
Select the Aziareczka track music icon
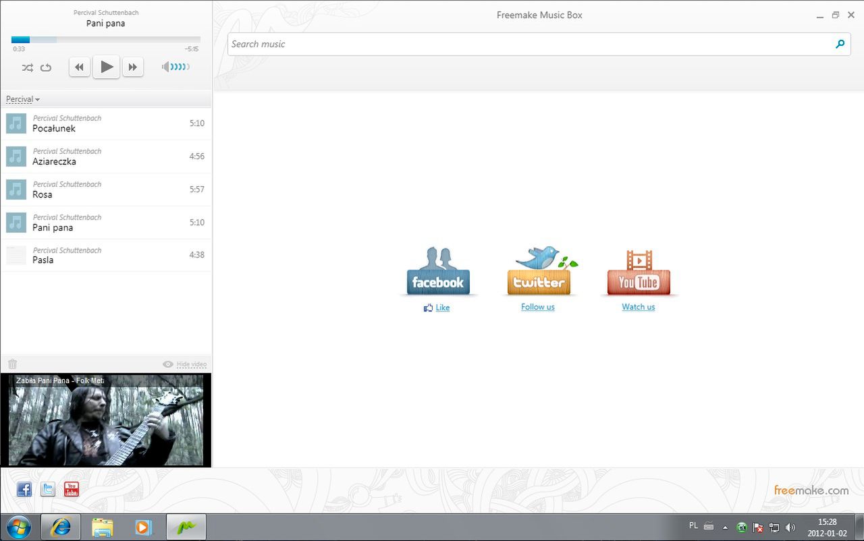click(x=16, y=156)
